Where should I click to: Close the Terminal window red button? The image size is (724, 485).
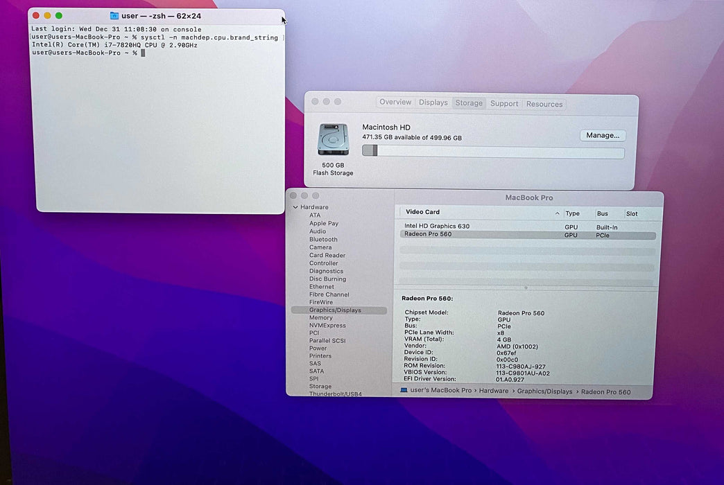(36, 15)
